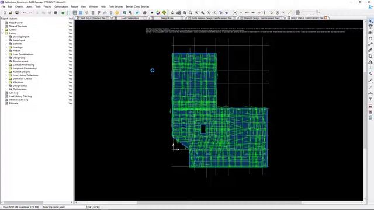374x210 pixels.
Task: Switch to Design Rules tab
Action: 167,18
